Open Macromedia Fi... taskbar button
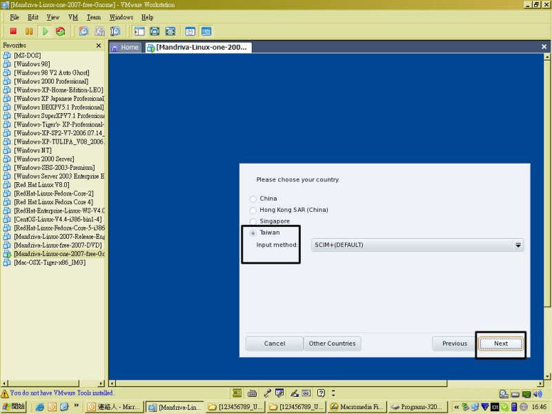This screenshot has width=552, height=414. (x=357, y=407)
